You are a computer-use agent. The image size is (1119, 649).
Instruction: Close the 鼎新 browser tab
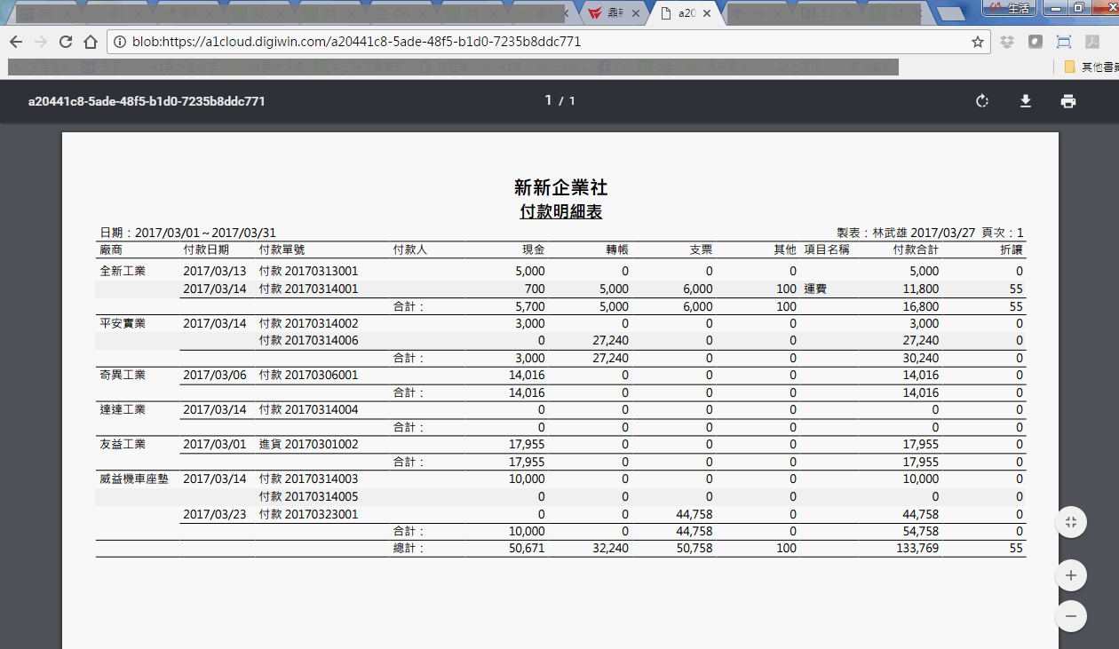[637, 13]
